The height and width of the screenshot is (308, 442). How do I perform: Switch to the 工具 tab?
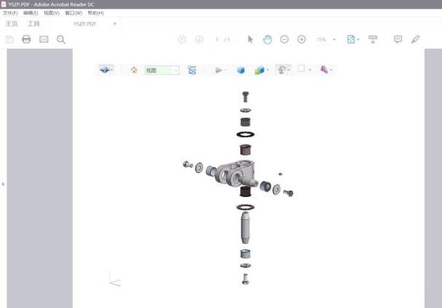[x=33, y=24]
